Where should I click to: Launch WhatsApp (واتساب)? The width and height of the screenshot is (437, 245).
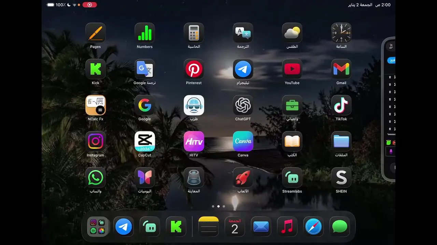pos(96,177)
